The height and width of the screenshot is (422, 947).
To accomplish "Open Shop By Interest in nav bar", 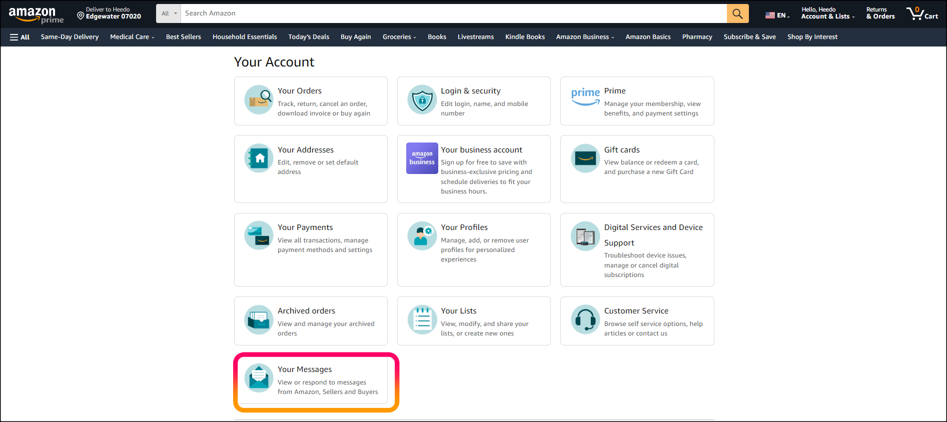I will tap(812, 37).
